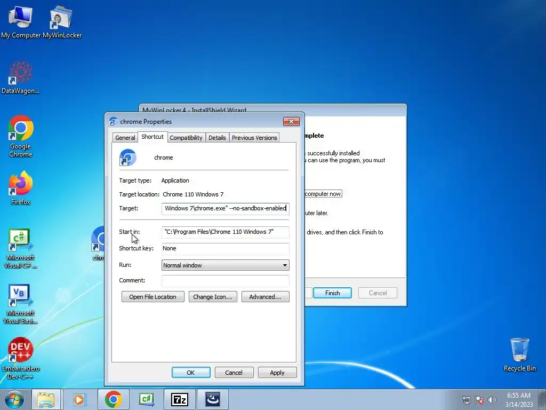Open 7-Zip from the taskbar
This screenshot has width=546, height=410.
pyautogui.click(x=180, y=399)
